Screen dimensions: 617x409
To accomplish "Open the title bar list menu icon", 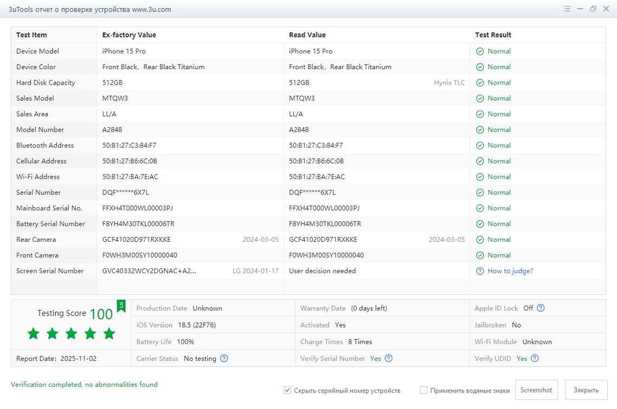I will [567, 9].
